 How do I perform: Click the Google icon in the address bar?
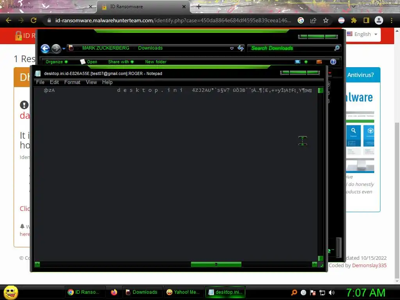click(x=301, y=20)
